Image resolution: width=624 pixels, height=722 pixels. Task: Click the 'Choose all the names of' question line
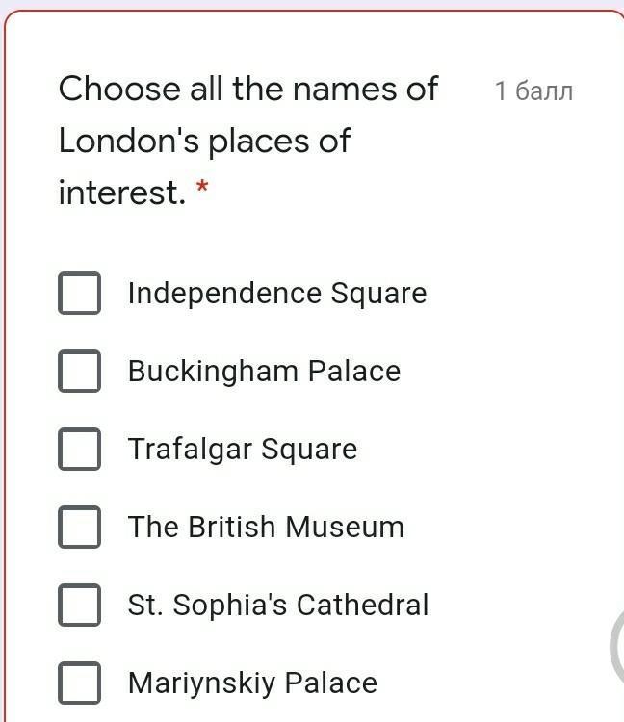[x=248, y=90]
